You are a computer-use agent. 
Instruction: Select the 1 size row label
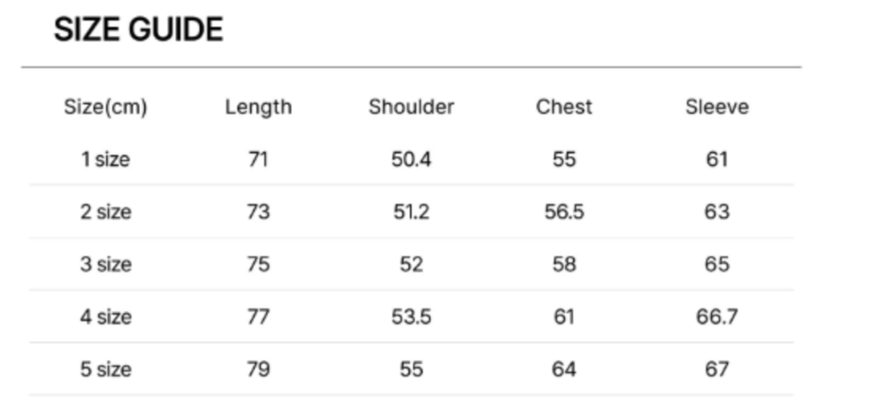pos(106,159)
